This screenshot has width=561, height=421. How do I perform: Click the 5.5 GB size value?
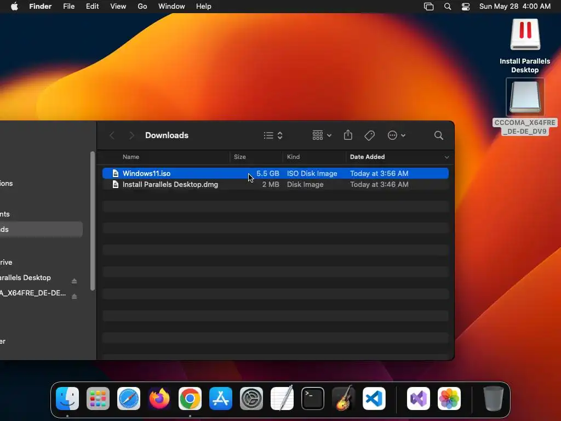click(x=267, y=173)
